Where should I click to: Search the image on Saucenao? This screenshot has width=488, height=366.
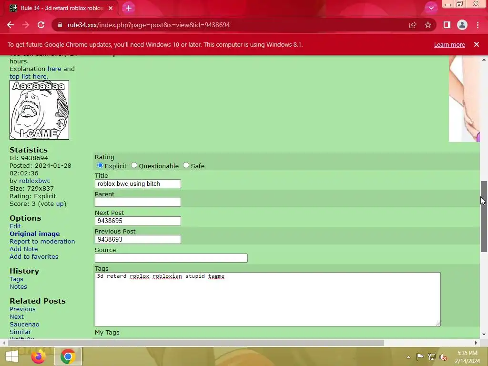pyautogui.click(x=24, y=324)
